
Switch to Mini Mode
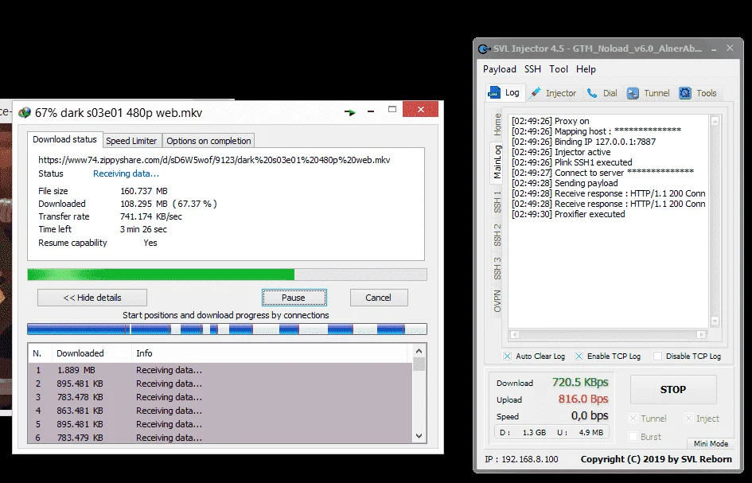click(711, 444)
